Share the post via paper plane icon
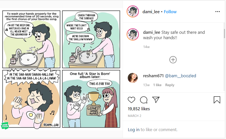 click(156, 100)
